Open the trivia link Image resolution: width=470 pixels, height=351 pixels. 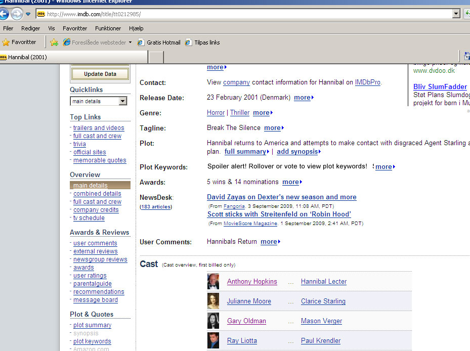pos(79,144)
